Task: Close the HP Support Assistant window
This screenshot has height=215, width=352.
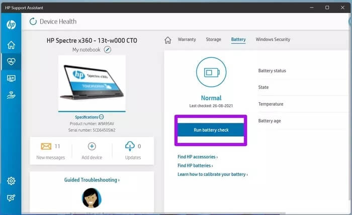Action: coord(342,8)
